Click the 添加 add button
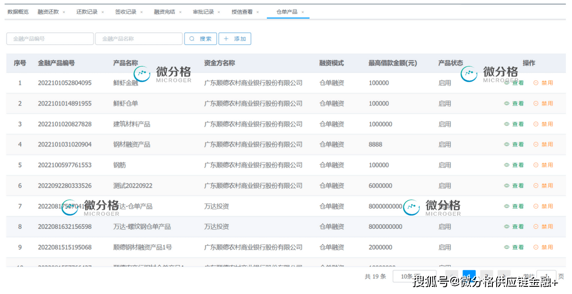 [235, 39]
